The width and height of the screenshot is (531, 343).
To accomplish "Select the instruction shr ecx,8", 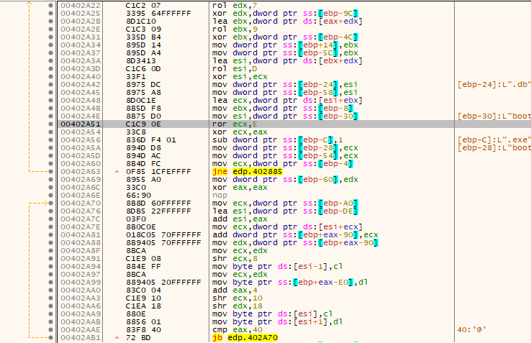I will coord(235,258).
